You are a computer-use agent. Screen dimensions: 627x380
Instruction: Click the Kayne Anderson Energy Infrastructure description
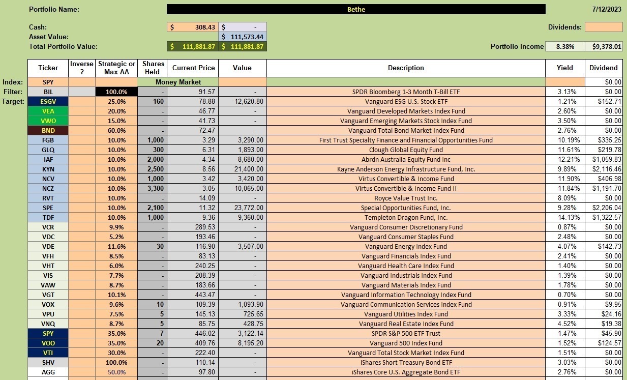pyautogui.click(x=406, y=169)
